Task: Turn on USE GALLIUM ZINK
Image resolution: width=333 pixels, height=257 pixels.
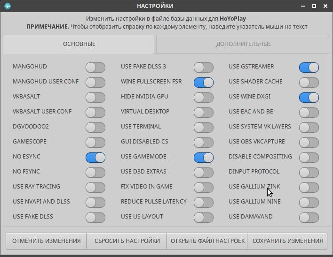Action: point(309,188)
